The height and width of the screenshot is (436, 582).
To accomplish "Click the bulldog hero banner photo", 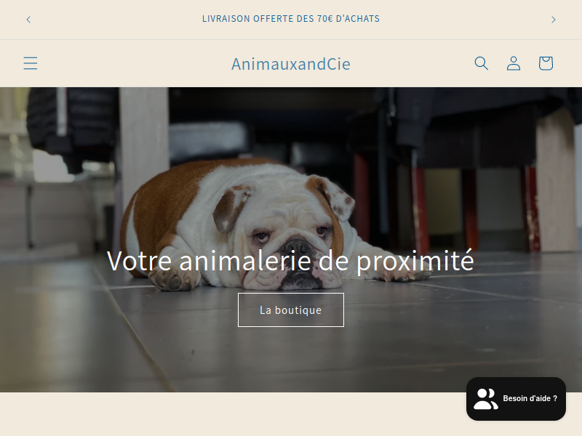I will (x=291, y=240).
